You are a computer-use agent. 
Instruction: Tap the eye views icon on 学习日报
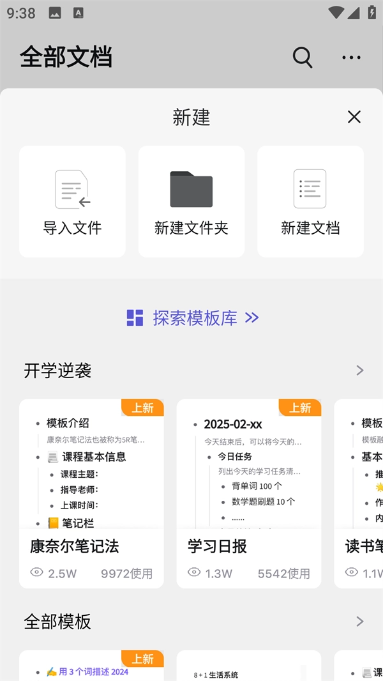pyautogui.click(x=194, y=573)
